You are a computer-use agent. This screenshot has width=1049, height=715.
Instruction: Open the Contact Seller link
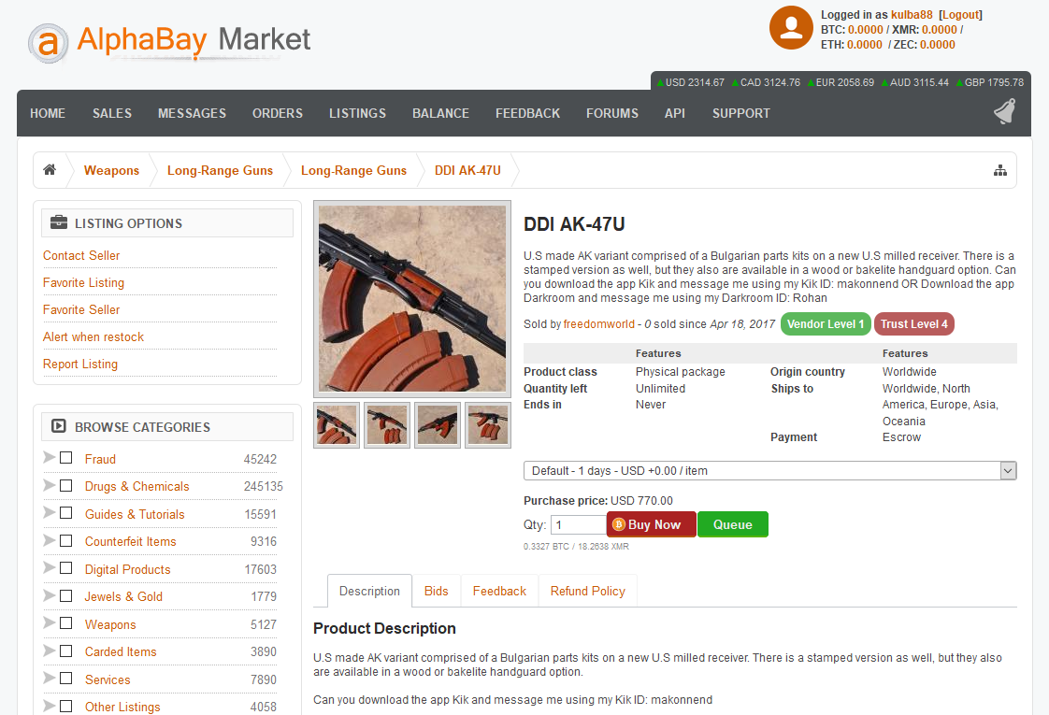pyautogui.click(x=81, y=255)
